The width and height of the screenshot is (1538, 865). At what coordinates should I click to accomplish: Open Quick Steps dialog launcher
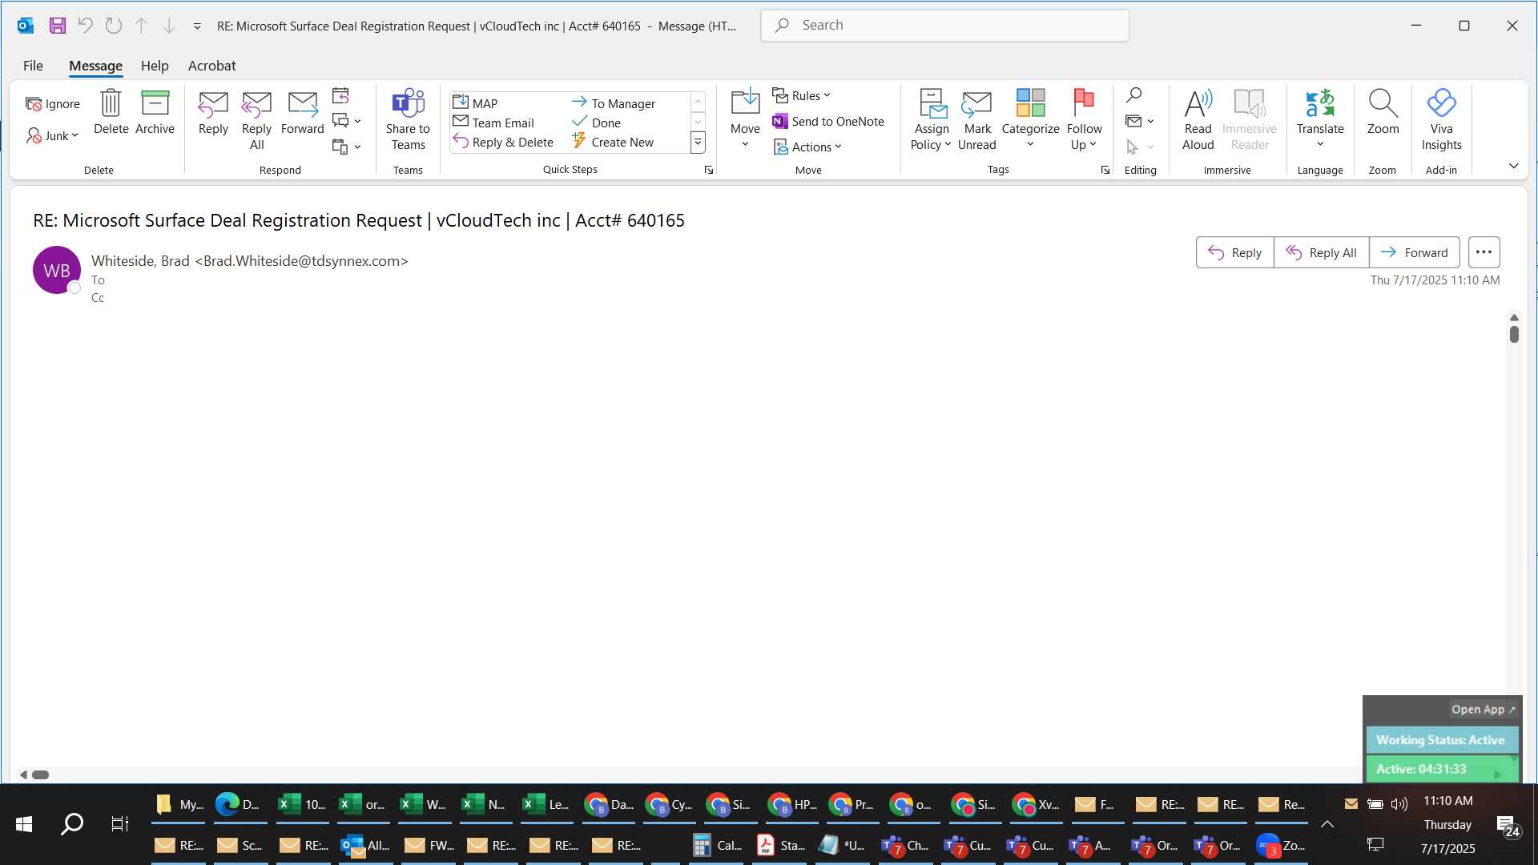point(709,170)
